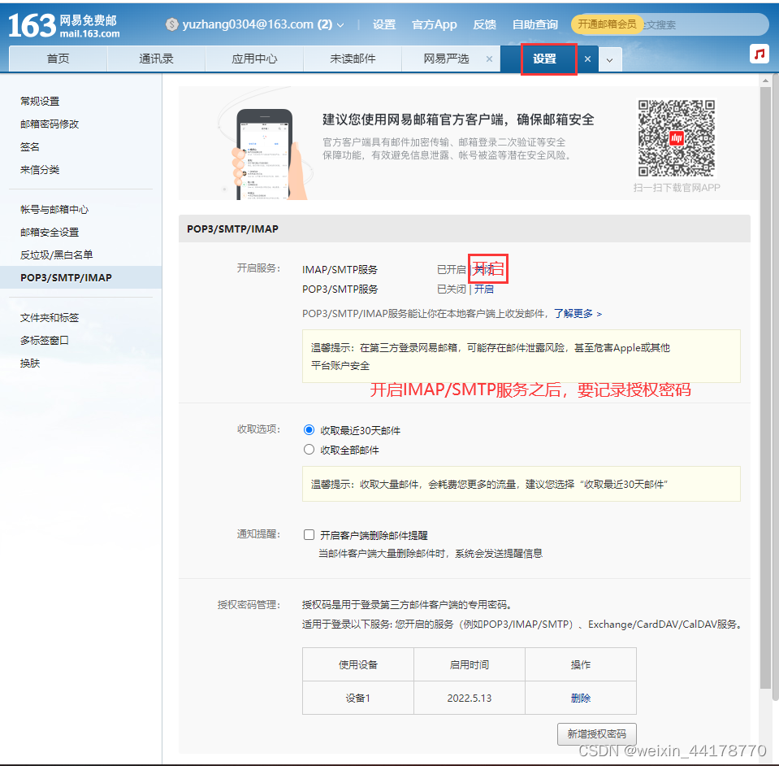Viewport: 779px width, 766px height.
Task: Click the coin icon beside the account email
Action: tap(172, 24)
